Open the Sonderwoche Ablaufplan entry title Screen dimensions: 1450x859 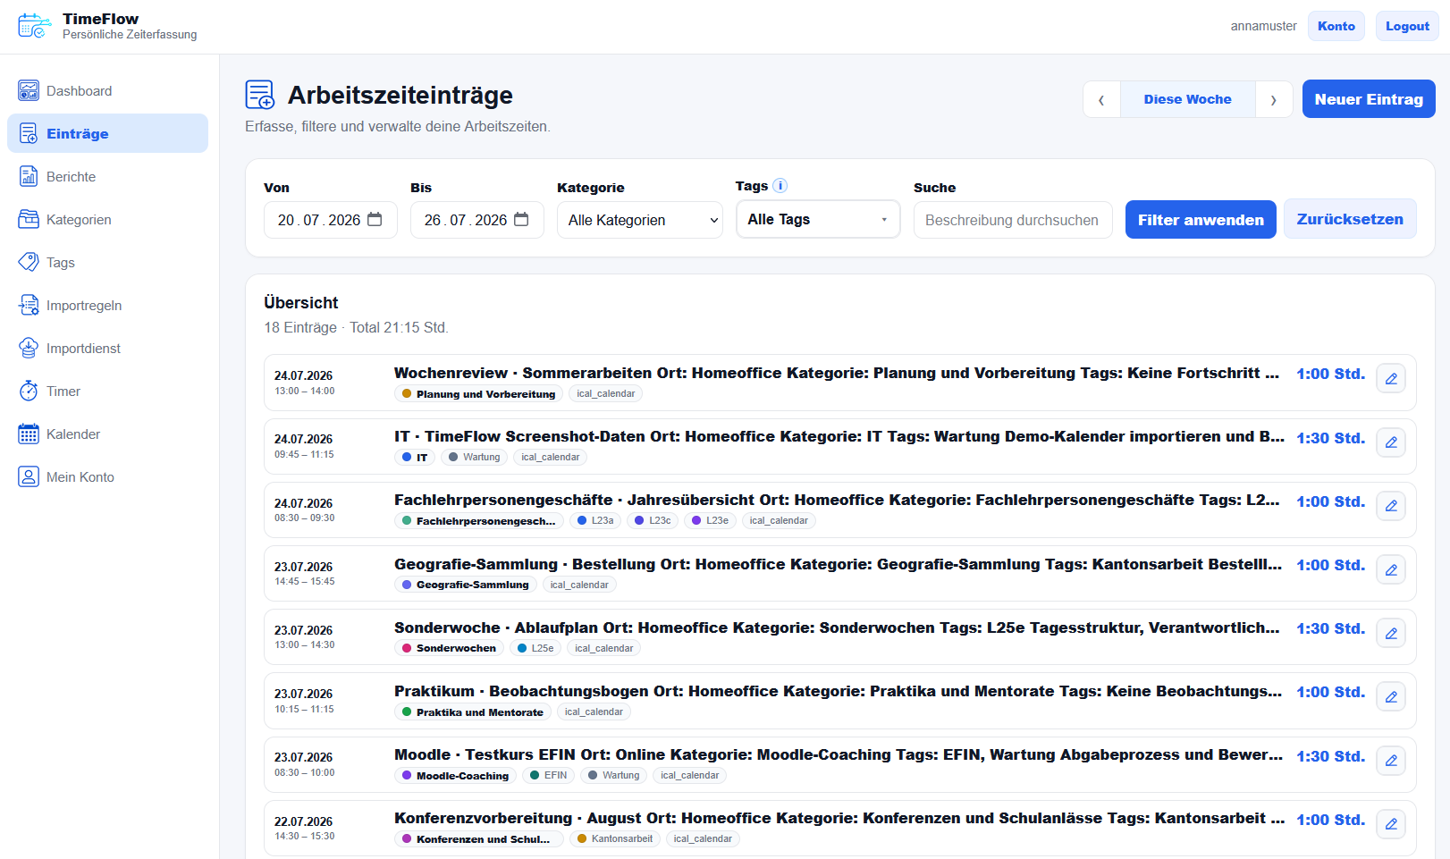click(837, 627)
